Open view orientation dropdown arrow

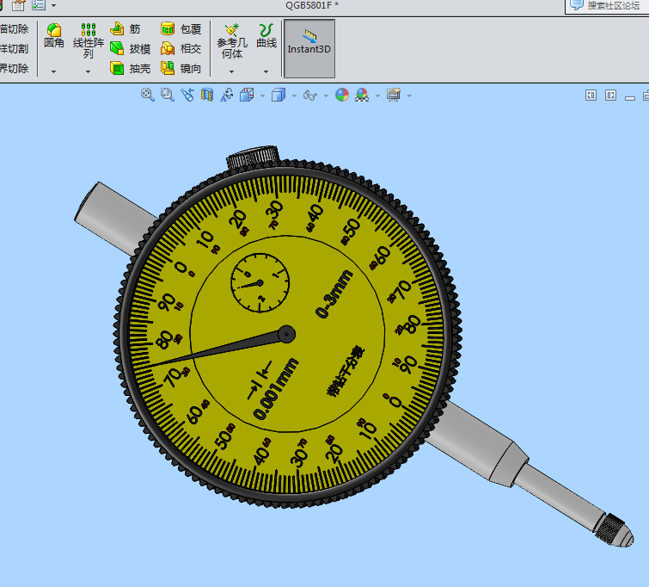[x=262, y=96]
